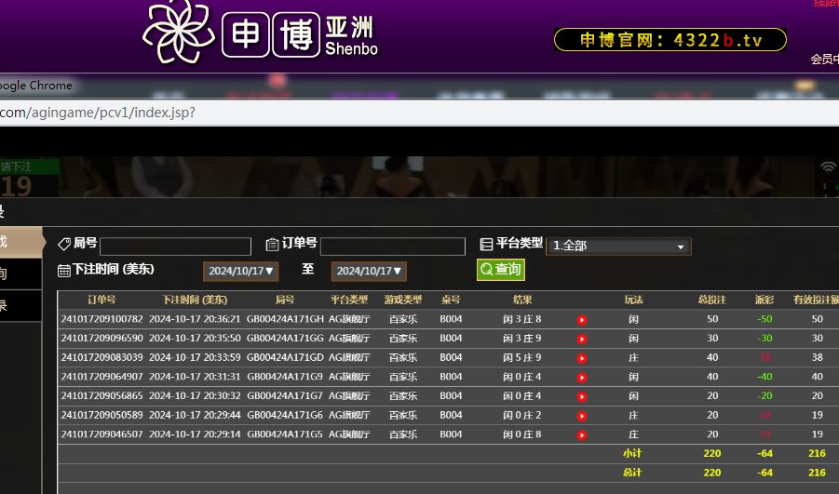The image size is (839, 494).
Task: Play video replay for order 241017209083039
Action: pyautogui.click(x=582, y=358)
